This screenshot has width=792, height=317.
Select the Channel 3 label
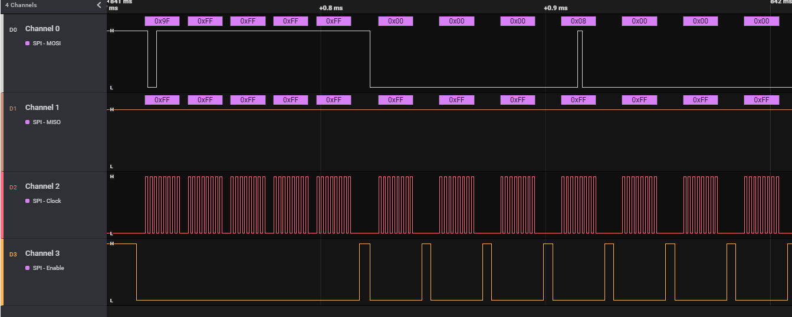tap(42, 253)
